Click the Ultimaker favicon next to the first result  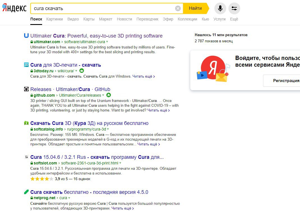pyautogui.click(x=26, y=36)
